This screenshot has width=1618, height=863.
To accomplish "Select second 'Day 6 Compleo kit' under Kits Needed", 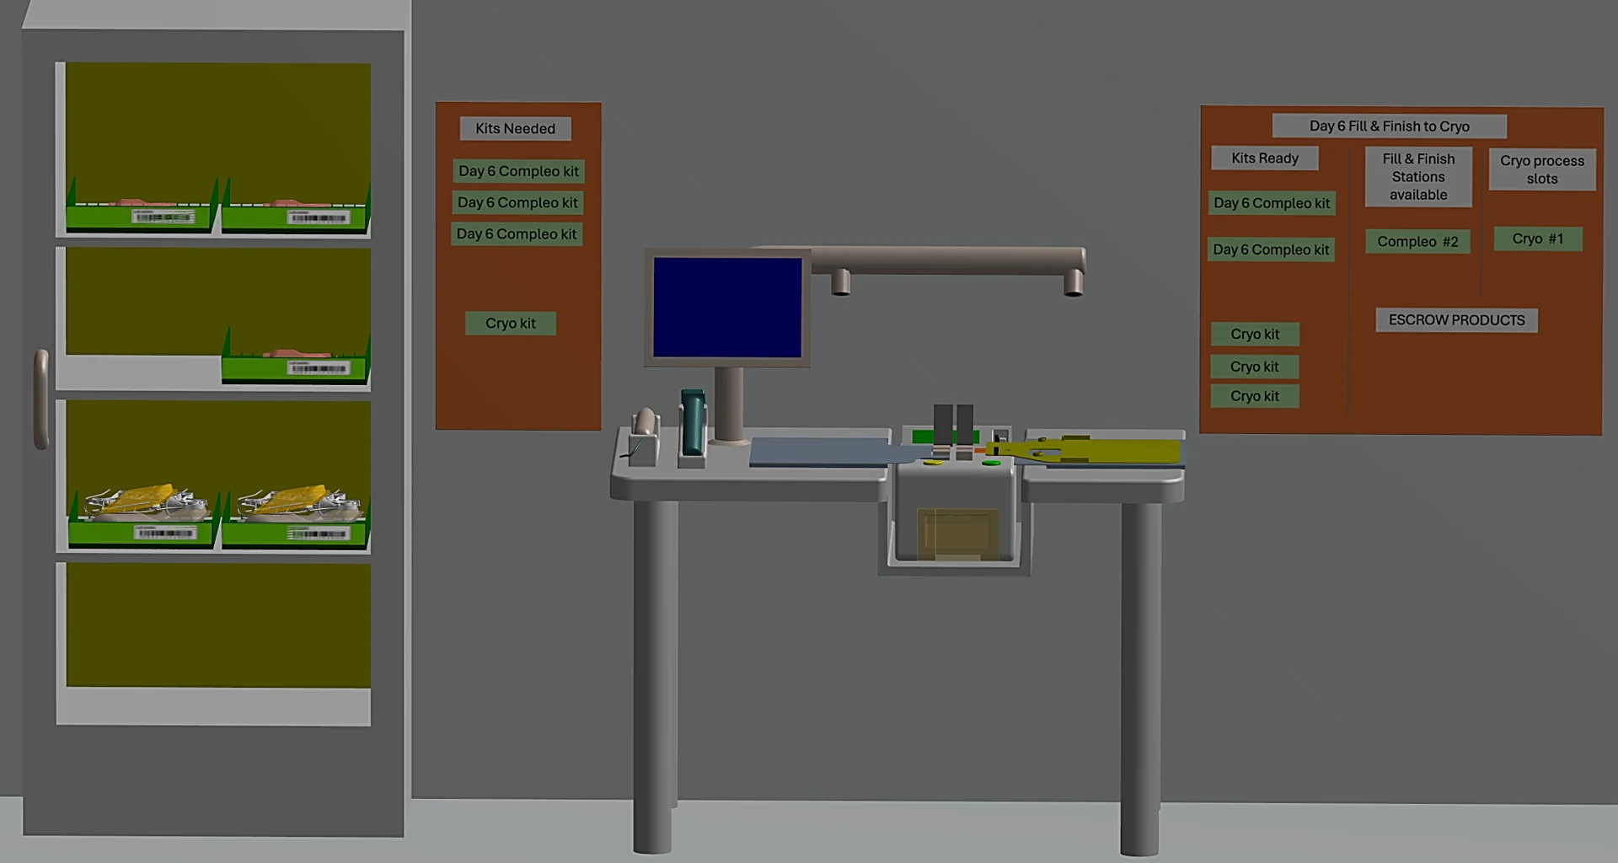I will 517,202.
